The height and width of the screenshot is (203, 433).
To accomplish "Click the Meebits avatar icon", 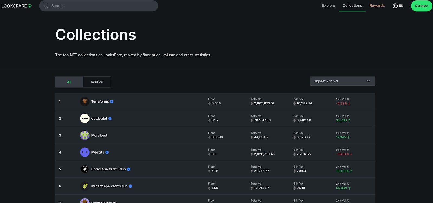I will click(x=85, y=152).
